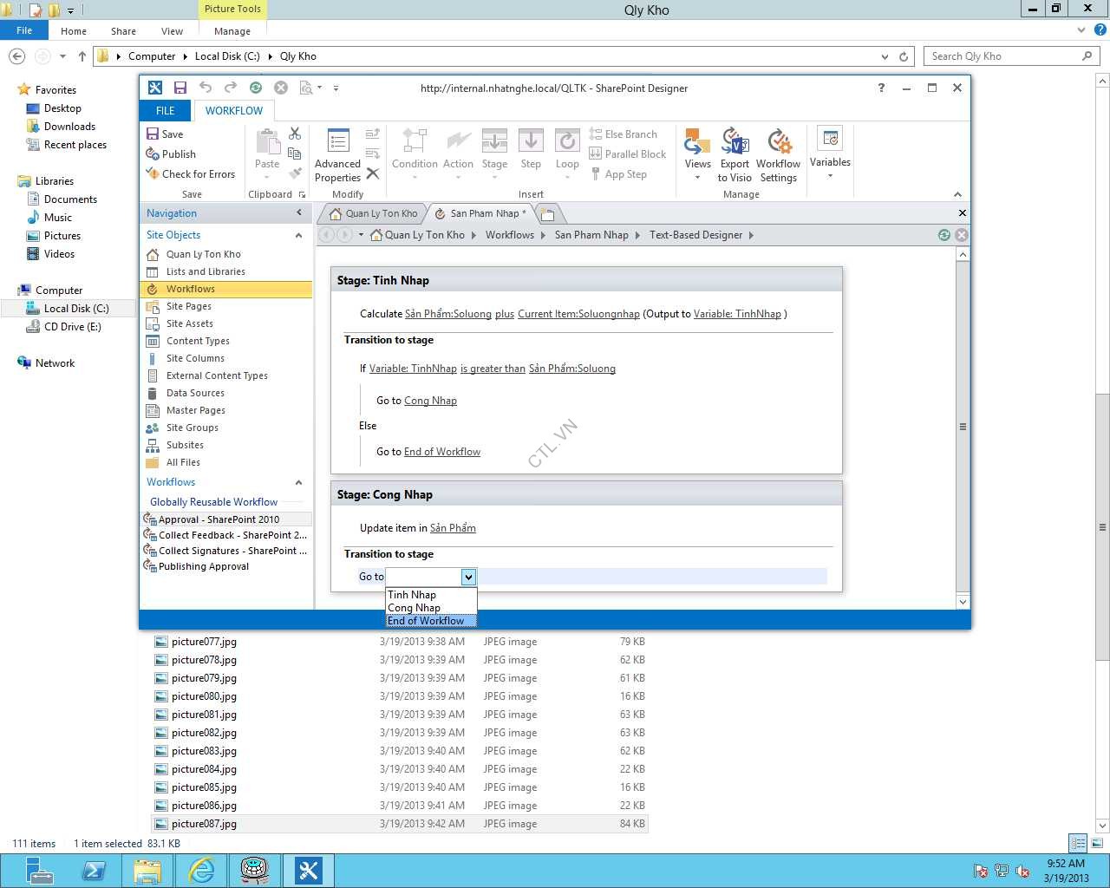Screen dimensions: 1110x888
Task: Click the Publish workflow icon
Action: pos(153,154)
